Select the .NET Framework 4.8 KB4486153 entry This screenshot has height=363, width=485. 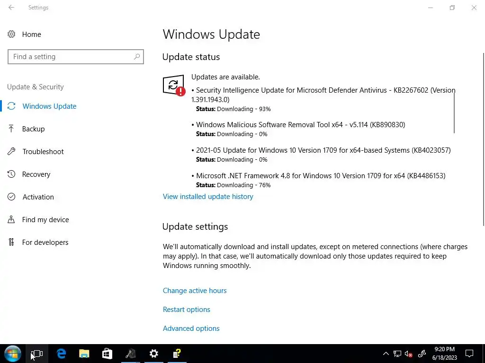click(x=321, y=176)
